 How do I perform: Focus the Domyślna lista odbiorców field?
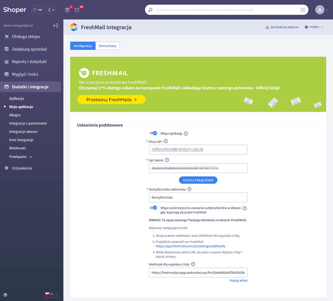click(x=198, y=197)
